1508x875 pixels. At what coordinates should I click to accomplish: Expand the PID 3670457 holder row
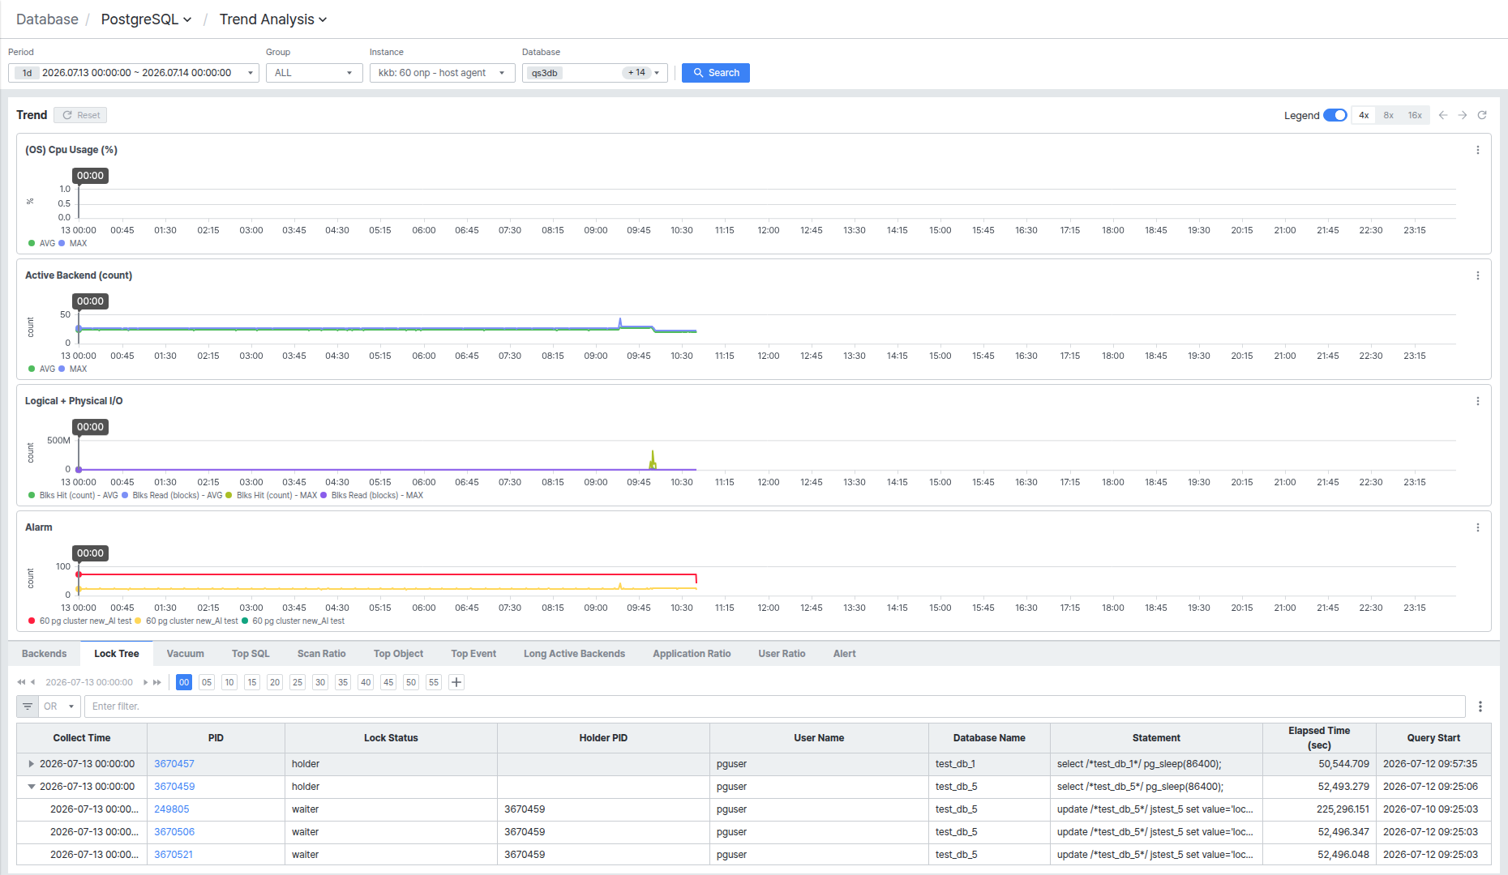click(x=31, y=764)
